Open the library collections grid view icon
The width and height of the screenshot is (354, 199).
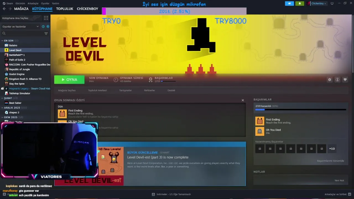tap(46, 18)
